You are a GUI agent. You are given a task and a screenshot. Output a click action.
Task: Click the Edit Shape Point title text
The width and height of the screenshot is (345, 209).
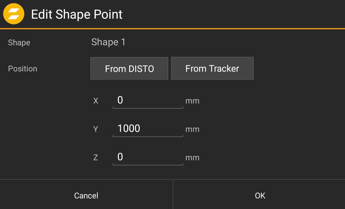(x=77, y=14)
